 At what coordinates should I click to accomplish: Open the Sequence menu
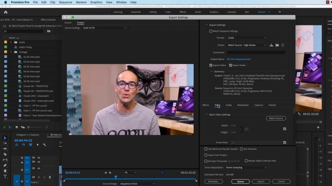pyautogui.click(x=66, y=2)
